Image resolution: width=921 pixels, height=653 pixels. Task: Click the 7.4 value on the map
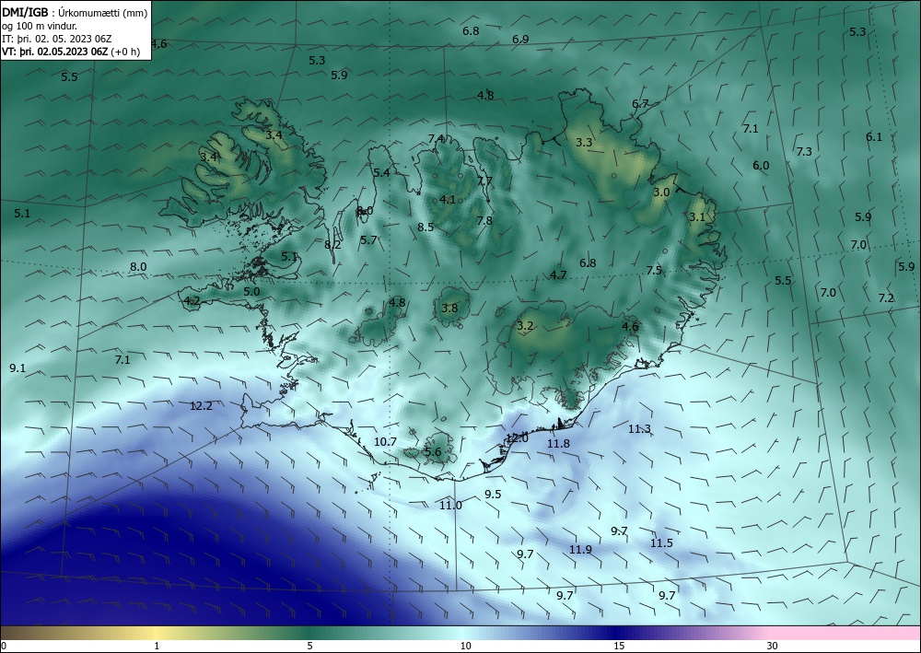click(x=436, y=138)
